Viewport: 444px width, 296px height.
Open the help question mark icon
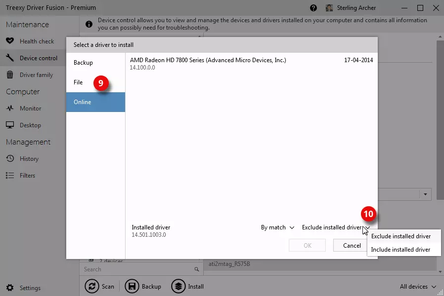[313, 8]
